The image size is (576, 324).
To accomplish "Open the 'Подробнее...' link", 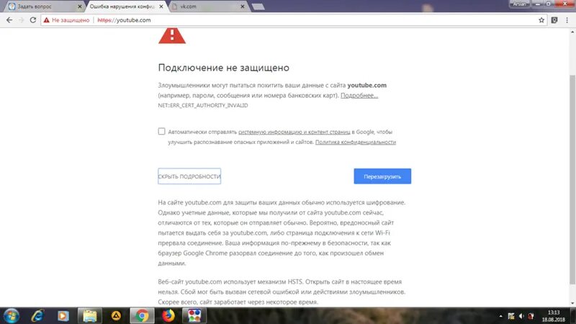I will (x=359, y=96).
